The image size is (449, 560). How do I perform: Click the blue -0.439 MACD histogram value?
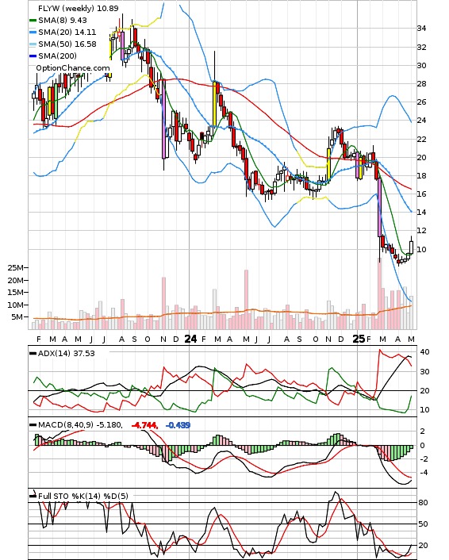pyautogui.click(x=178, y=425)
